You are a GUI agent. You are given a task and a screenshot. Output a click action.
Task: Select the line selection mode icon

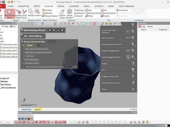pos(78,23)
